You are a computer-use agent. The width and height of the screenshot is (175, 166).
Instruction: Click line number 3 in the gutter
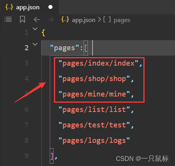(x=27, y=63)
